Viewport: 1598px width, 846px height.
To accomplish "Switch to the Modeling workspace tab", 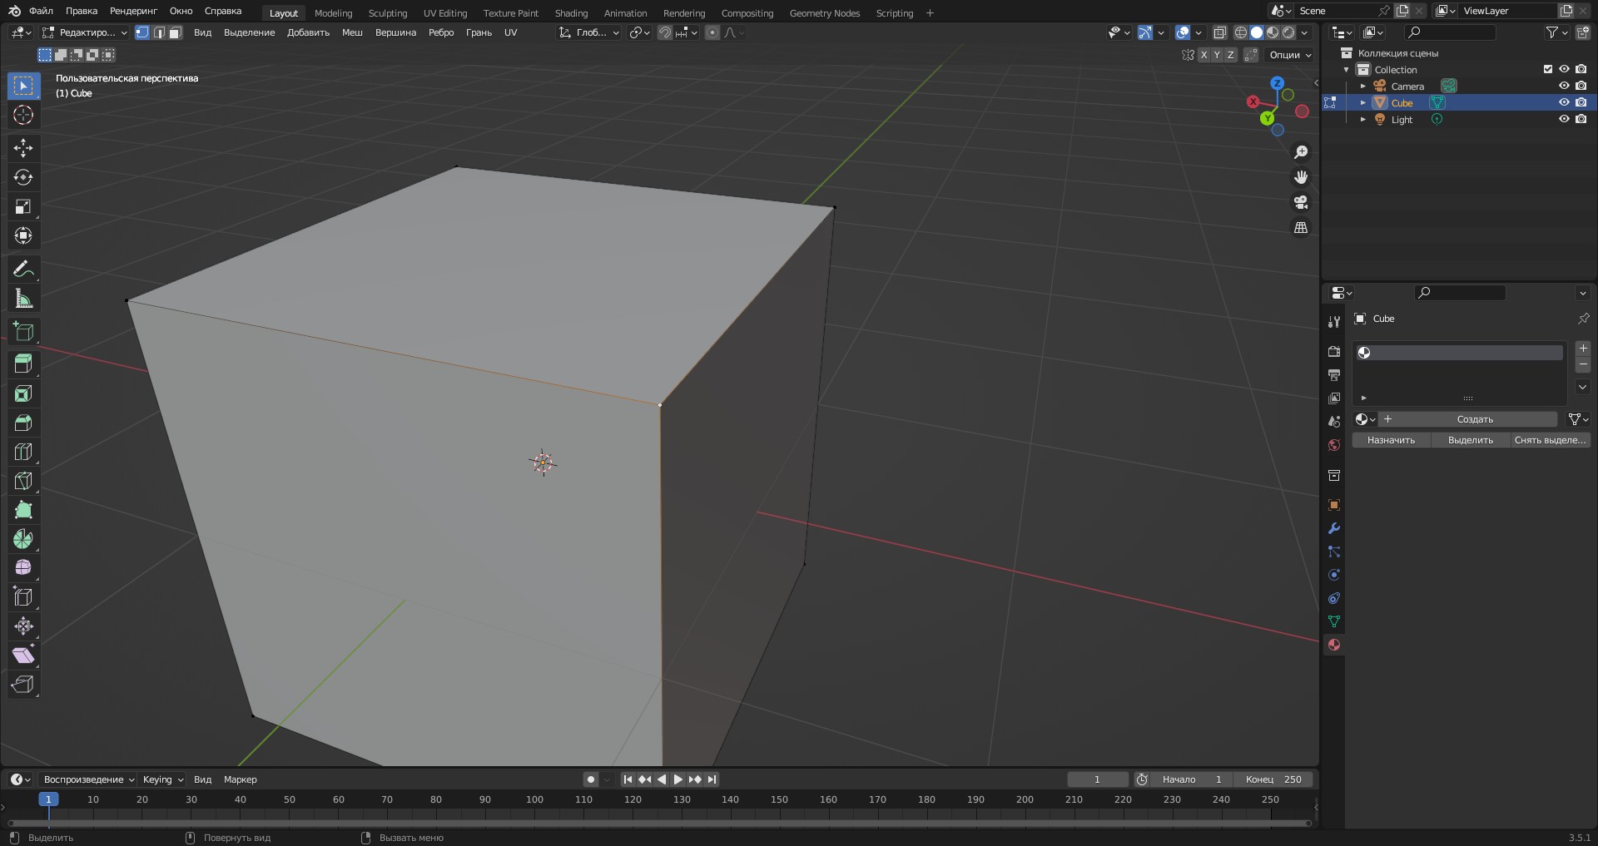I will tap(334, 12).
